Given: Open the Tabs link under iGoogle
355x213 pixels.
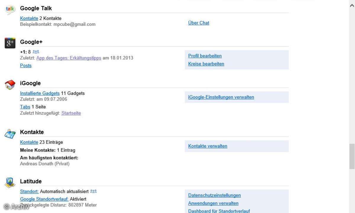Looking at the screenshot, I should pyautogui.click(x=25, y=107).
